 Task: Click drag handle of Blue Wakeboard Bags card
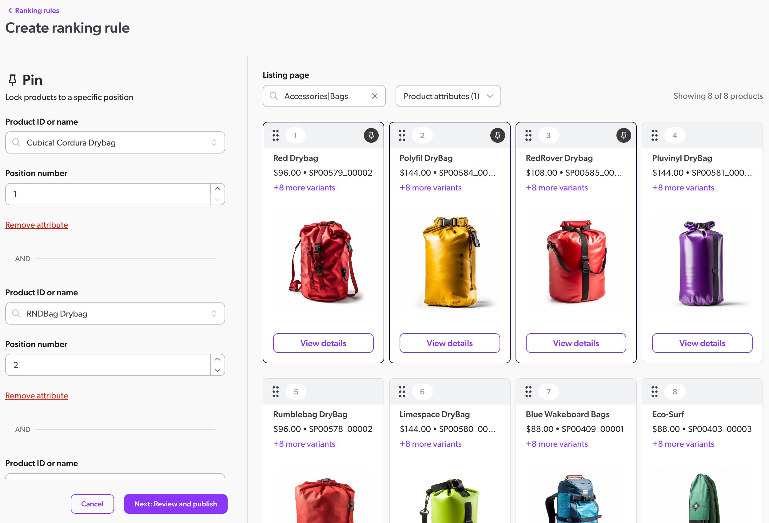[x=528, y=392]
